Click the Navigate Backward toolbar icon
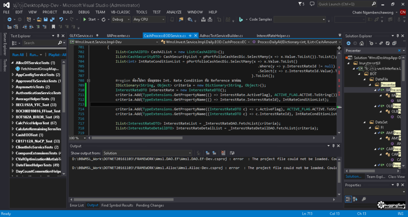The height and width of the screenshot is (217, 408). [10, 19]
